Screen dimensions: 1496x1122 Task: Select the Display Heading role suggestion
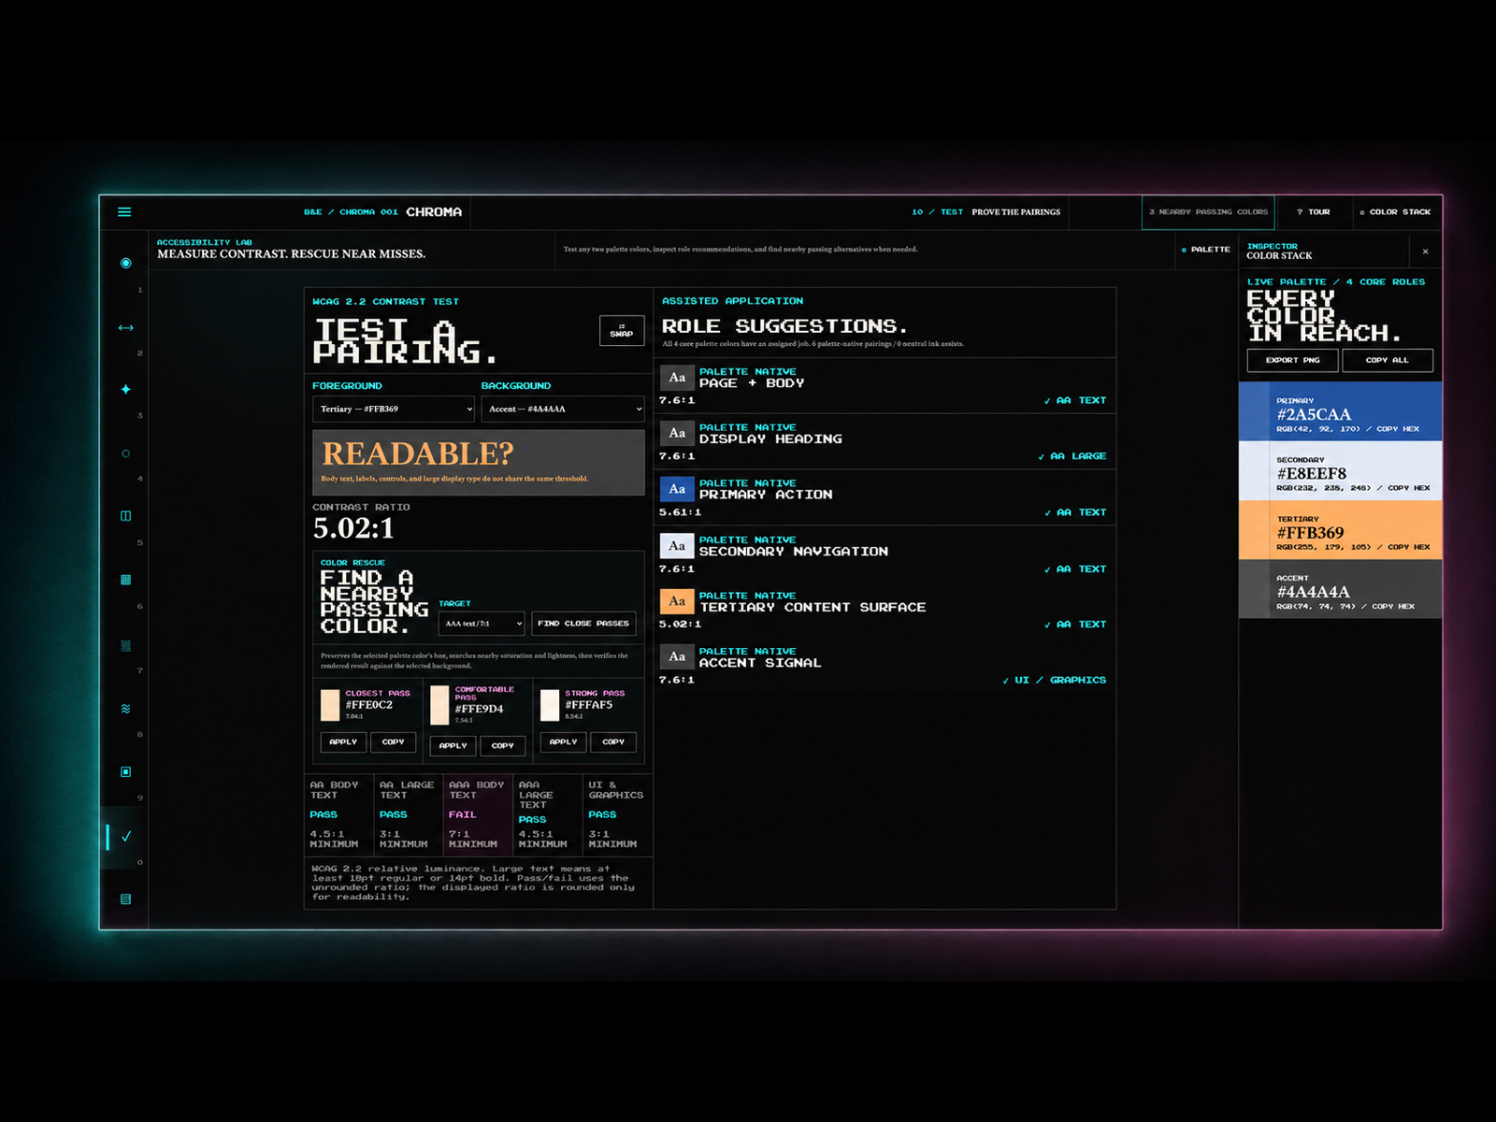pyautogui.click(x=885, y=441)
